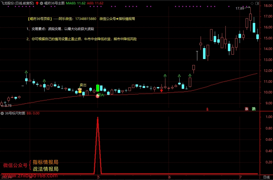Click the red 涨 marker
The width and height of the screenshot is (273, 180).
[x=246, y=109]
